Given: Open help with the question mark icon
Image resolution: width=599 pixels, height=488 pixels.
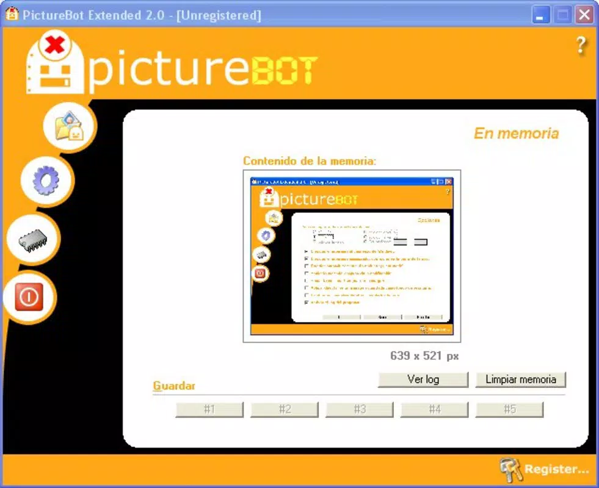Looking at the screenshot, I should (x=581, y=46).
